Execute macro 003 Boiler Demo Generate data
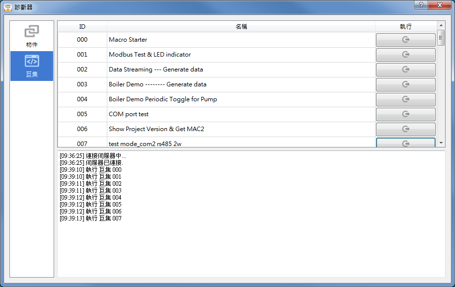This screenshot has height=287, width=455. [405, 85]
